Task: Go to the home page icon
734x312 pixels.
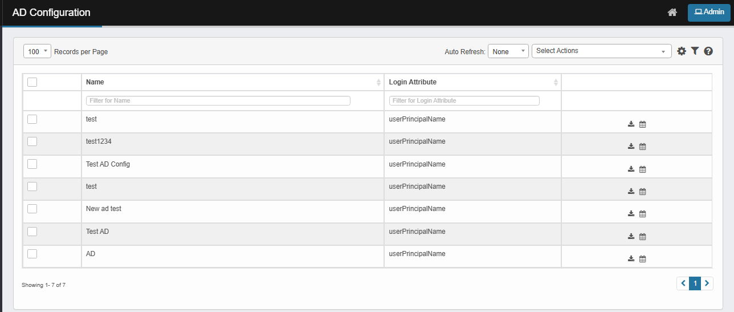Action: pos(672,12)
